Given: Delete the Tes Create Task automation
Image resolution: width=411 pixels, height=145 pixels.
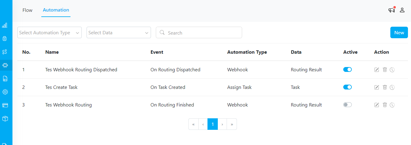Looking at the screenshot, I should pyautogui.click(x=385, y=87).
